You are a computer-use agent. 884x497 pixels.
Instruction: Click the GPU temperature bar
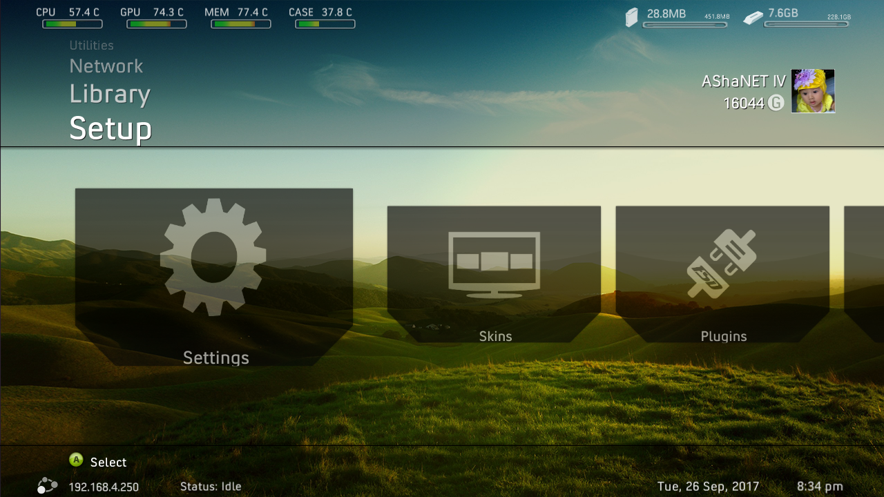click(x=157, y=24)
